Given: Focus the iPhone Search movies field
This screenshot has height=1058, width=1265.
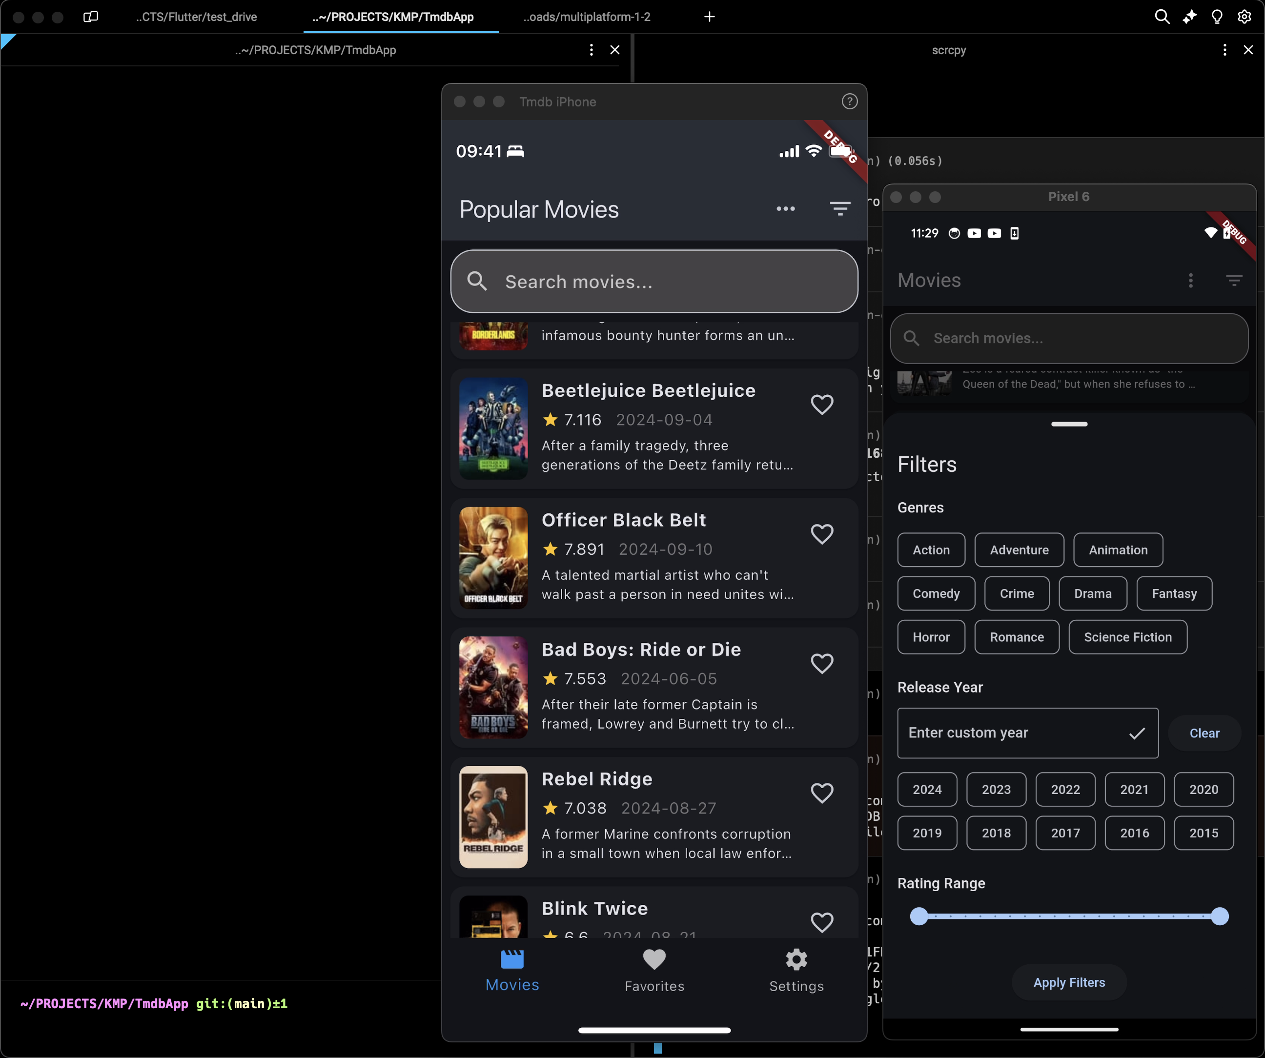Looking at the screenshot, I should 654,282.
